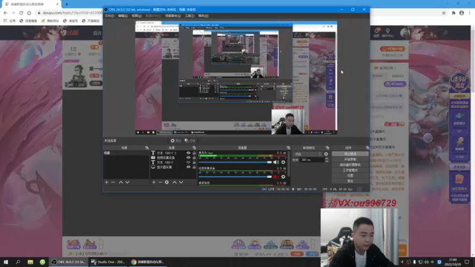
Task: Reload the page in Chrome
Action: (x=21, y=12)
